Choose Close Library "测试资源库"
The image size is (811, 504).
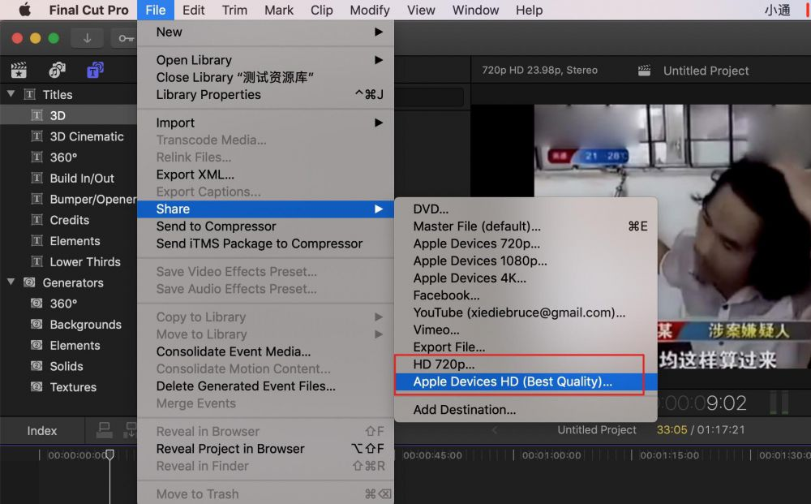265,78
